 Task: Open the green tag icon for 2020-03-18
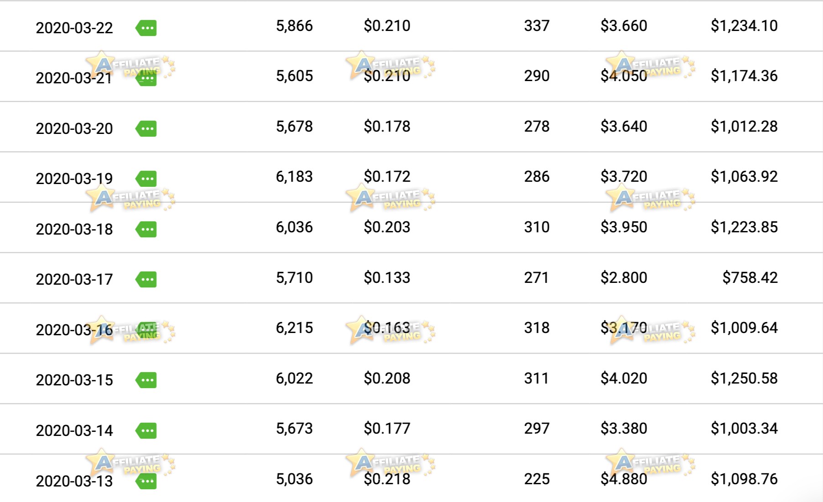(146, 229)
